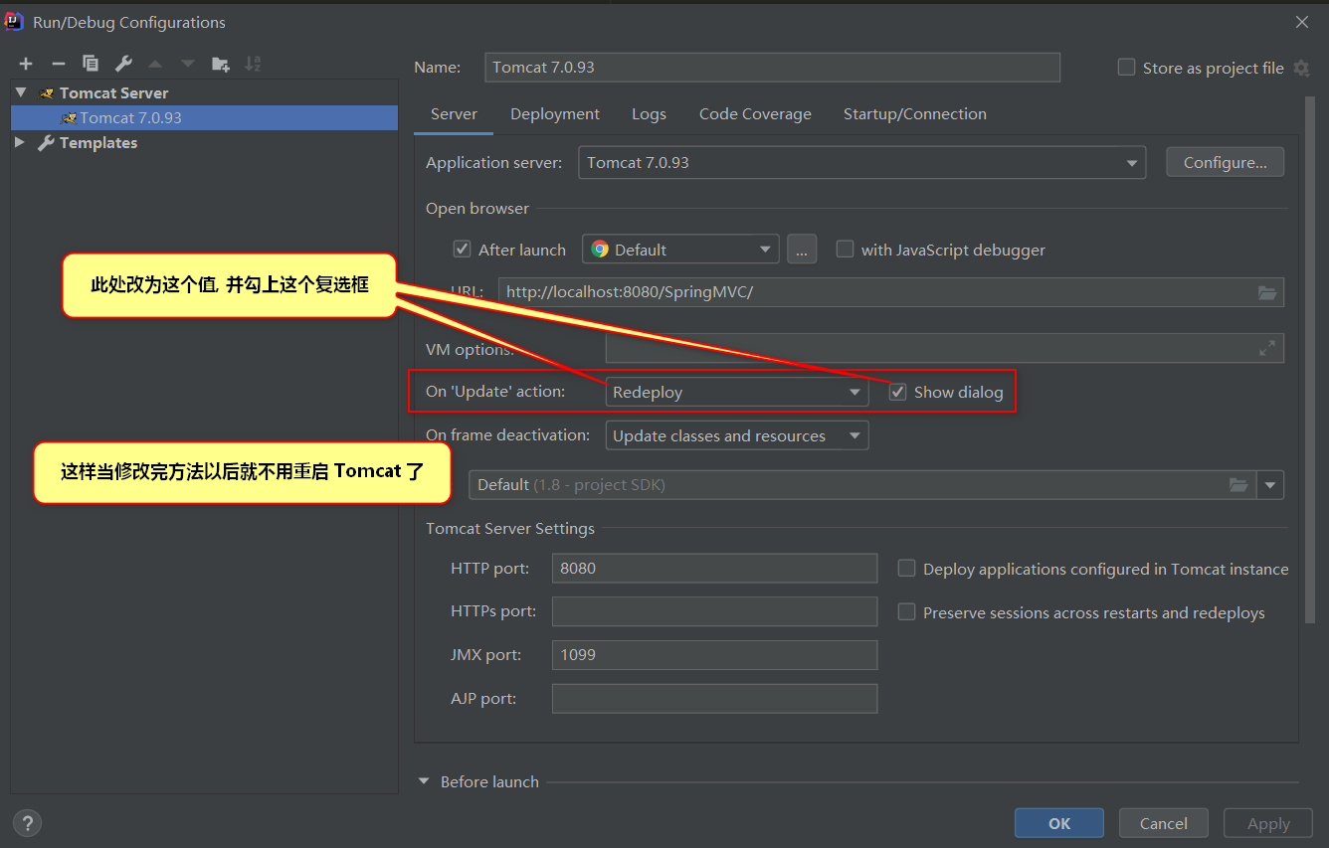Screen dimensions: 1329x848
Task: Click the AJP port field
Action: click(x=714, y=698)
